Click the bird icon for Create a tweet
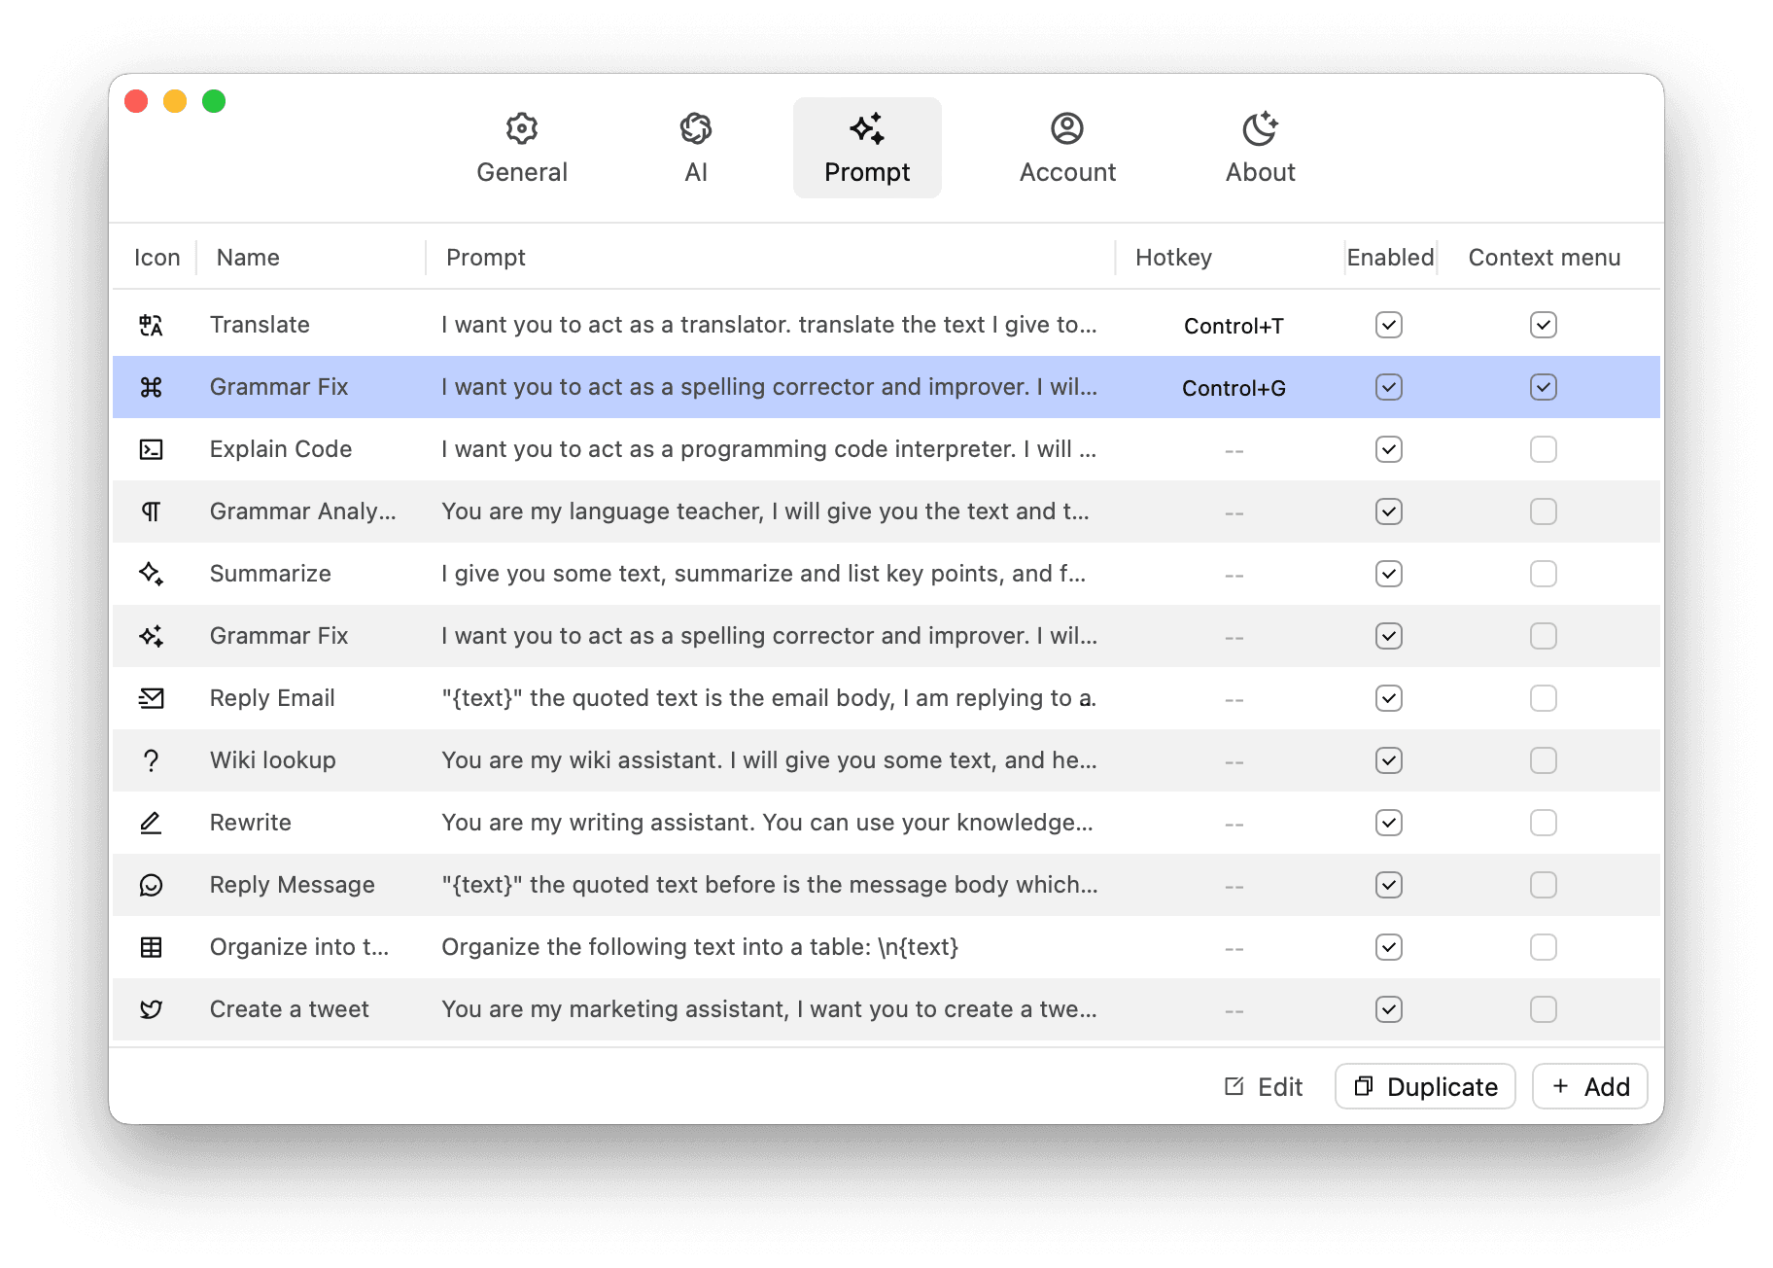 tap(151, 1009)
